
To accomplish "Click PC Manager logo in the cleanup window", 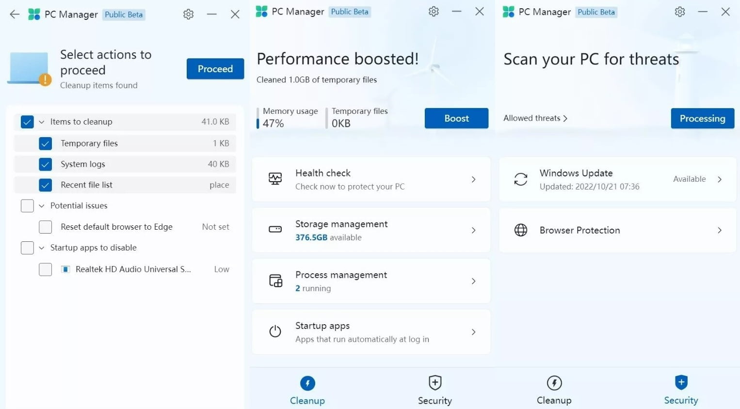I will 34,15.
